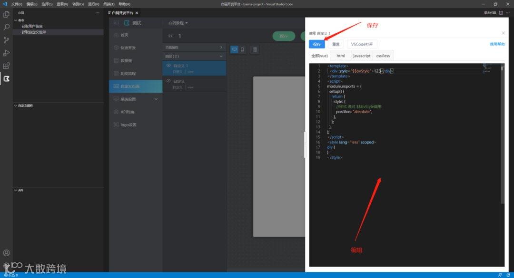Click the VSCode打开 button
Screen dimensions: 514x278
tap(362, 44)
